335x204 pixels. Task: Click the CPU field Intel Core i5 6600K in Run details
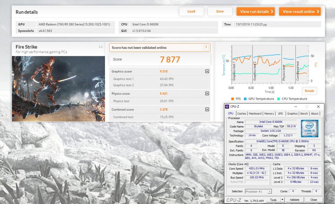click(x=174, y=24)
